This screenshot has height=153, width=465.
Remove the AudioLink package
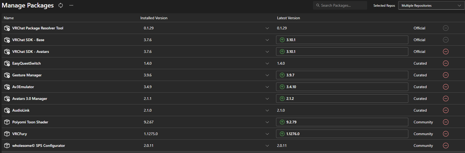[446, 110]
